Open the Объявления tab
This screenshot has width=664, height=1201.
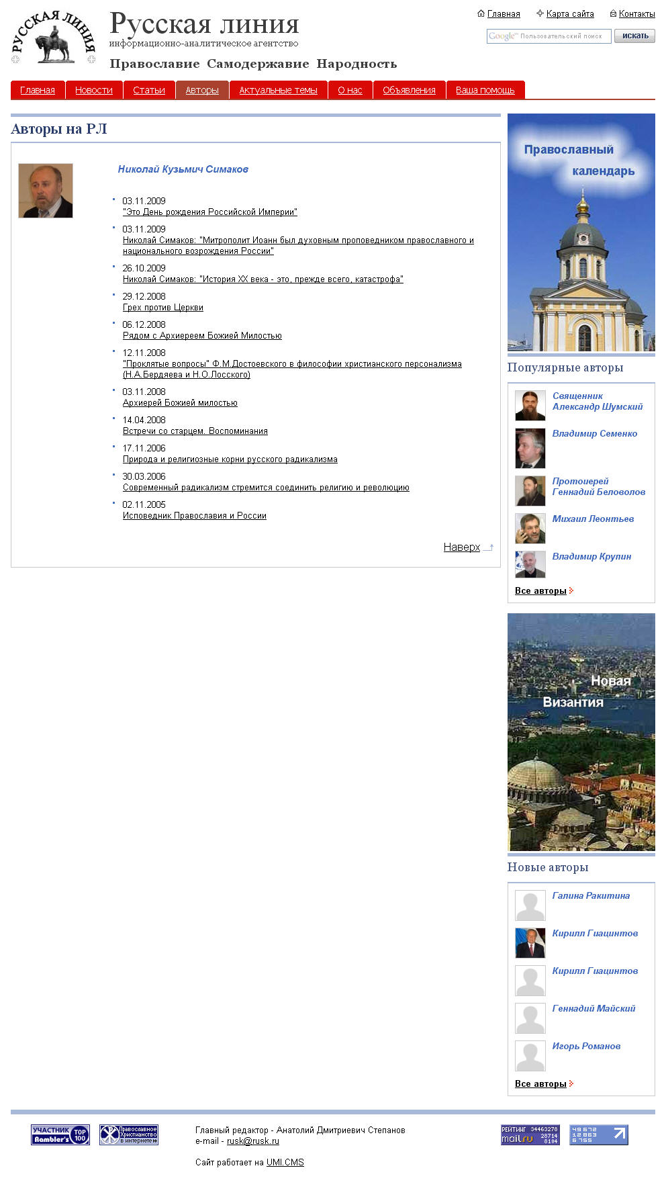coord(409,90)
